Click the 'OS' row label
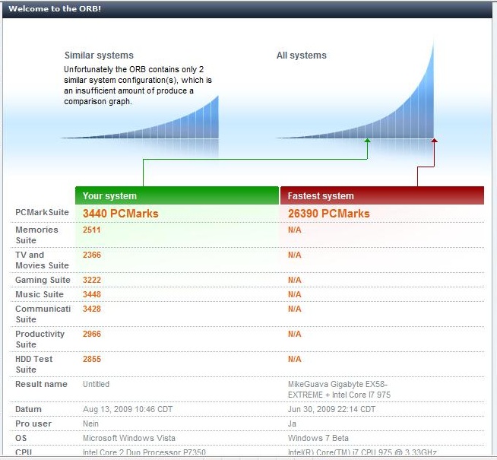The image size is (497, 460). 21,438
